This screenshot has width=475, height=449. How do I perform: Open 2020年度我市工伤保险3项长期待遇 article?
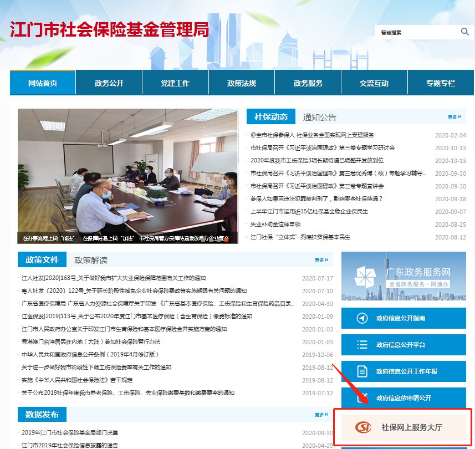click(317, 160)
